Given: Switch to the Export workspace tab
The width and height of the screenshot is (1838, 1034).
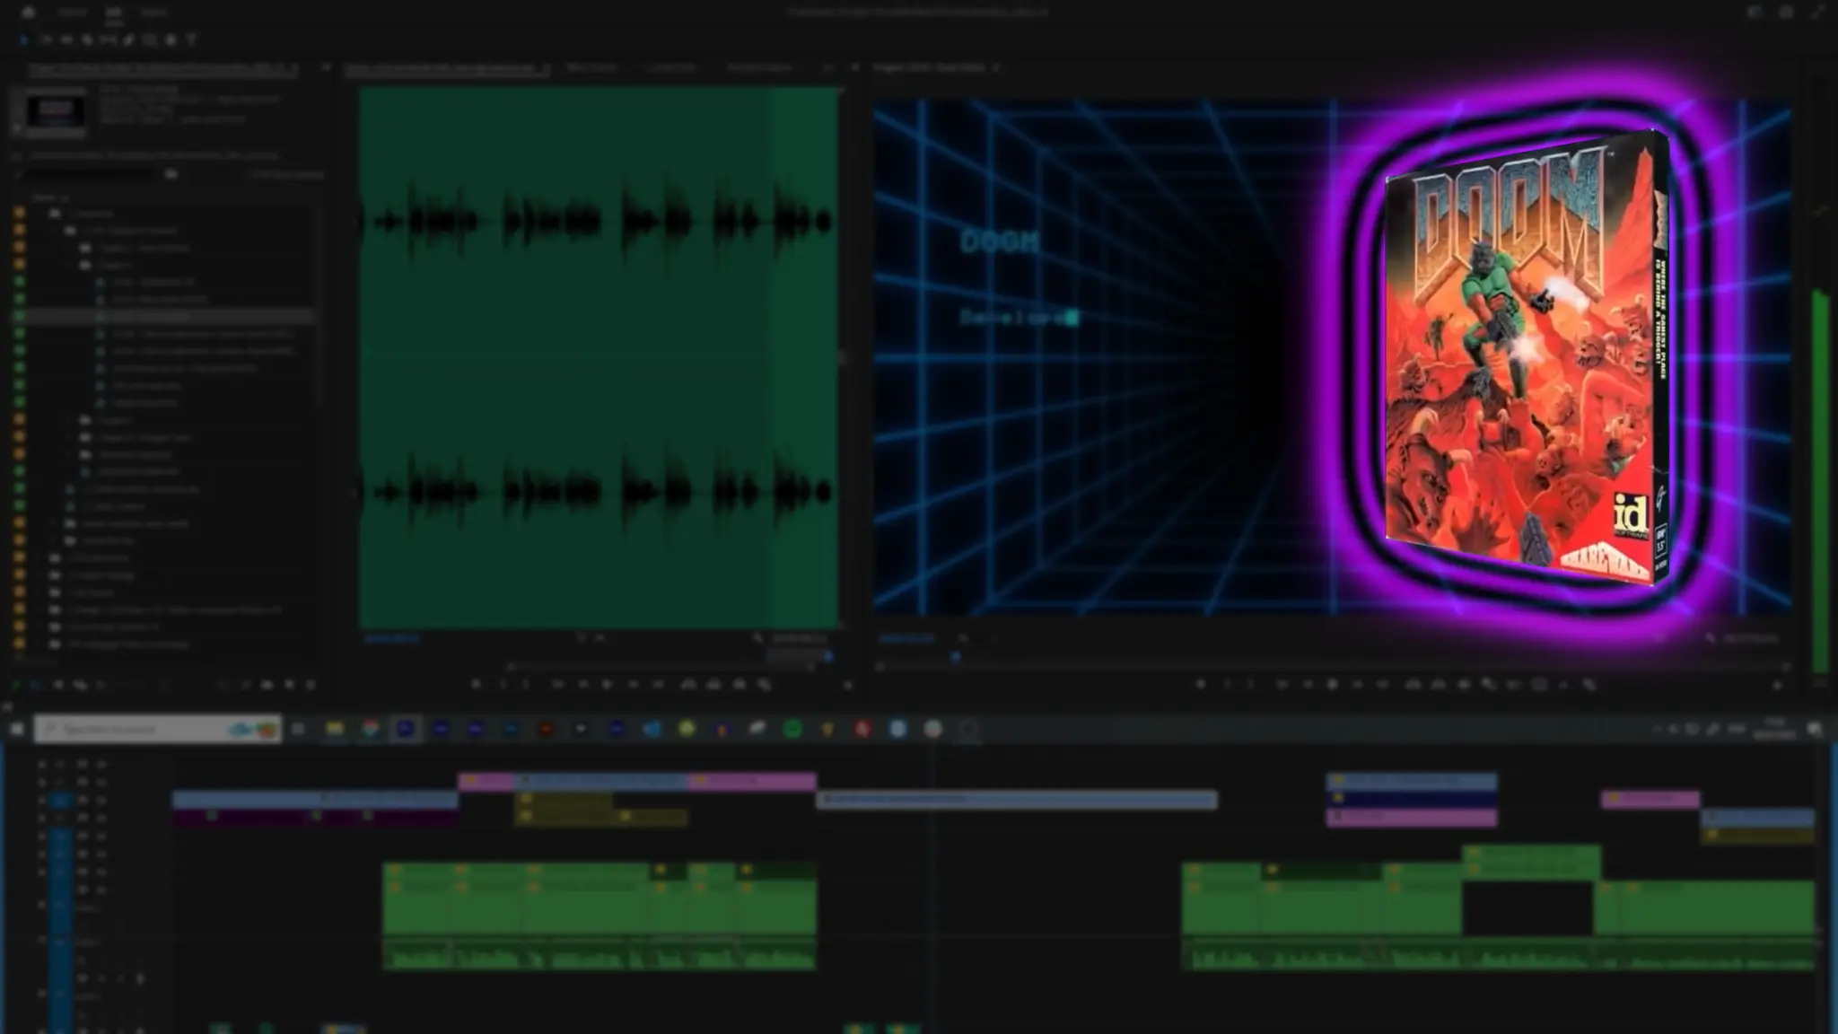Looking at the screenshot, I should [154, 13].
